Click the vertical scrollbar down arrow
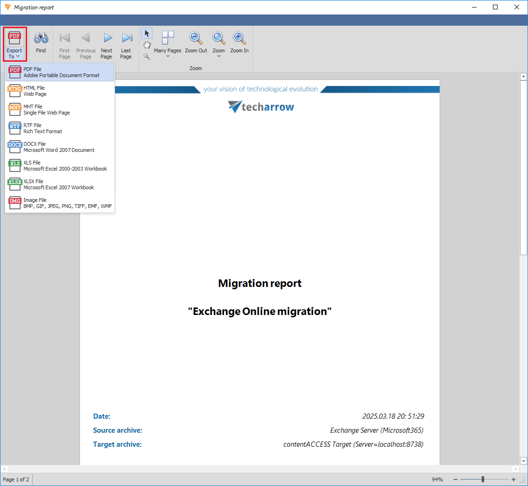528x486 pixels. [523, 460]
